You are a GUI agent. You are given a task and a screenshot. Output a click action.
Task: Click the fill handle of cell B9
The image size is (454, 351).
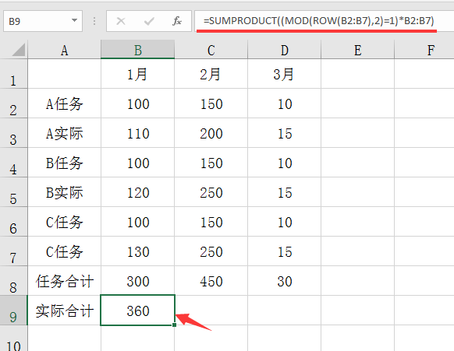[174, 325]
